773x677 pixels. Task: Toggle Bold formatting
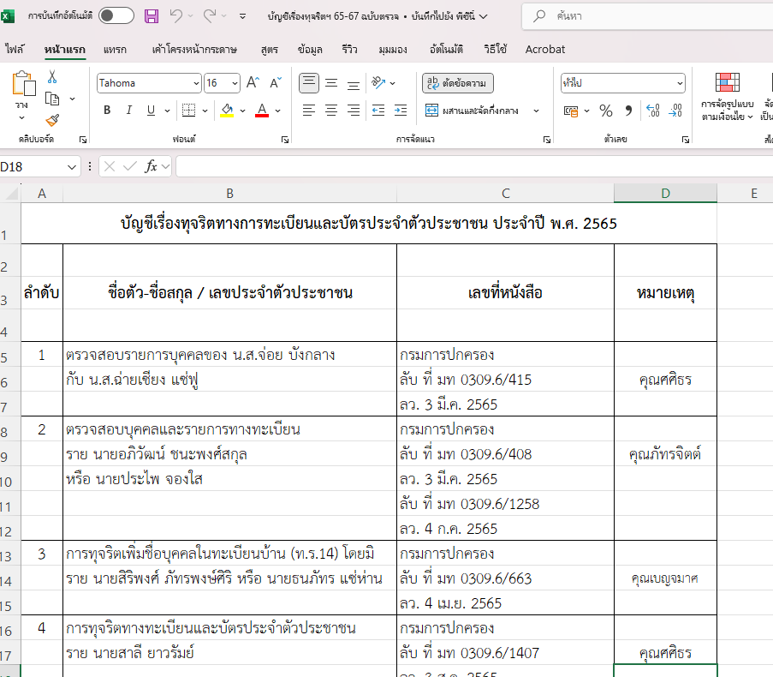tap(107, 110)
